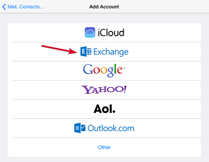
Task: Select the Google logo account option
Action: [x=104, y=70]
